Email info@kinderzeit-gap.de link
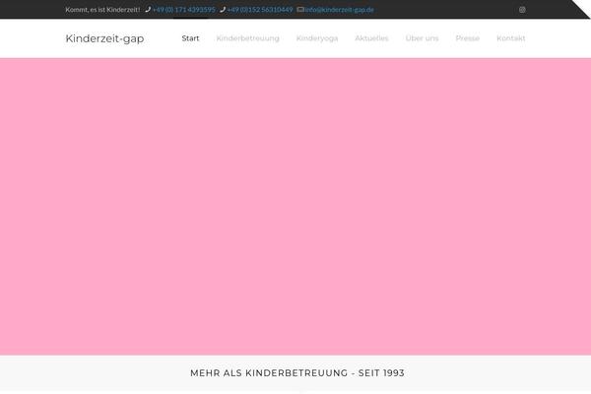The height and width of the screenshot is (394, 591). [x=339, y=10]
